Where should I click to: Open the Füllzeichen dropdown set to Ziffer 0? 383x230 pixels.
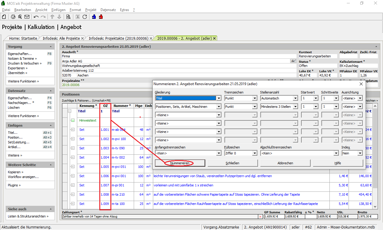point(254,153)
